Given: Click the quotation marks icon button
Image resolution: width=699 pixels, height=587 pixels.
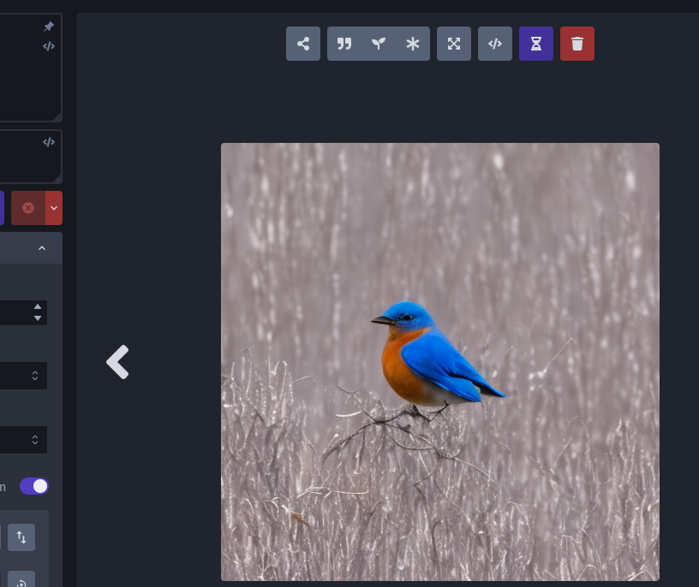Looking at the screenshot, I should 344,44.
